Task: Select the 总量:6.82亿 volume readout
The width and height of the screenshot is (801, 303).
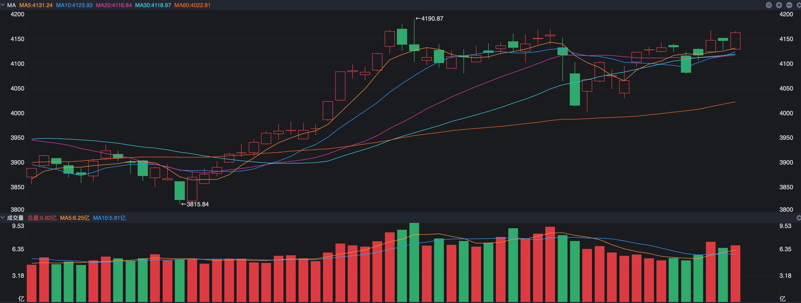Action: (x=42, y=218)
